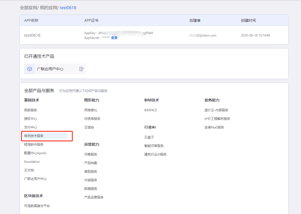Click the edit icon on 广联达用户中心 card

click(x=82, y=69)
